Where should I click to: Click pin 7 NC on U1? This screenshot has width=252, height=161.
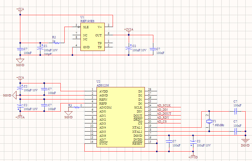click(77, 35)
